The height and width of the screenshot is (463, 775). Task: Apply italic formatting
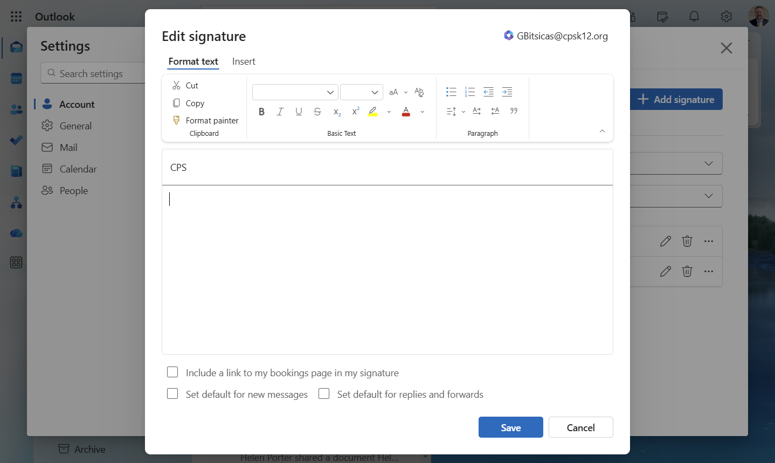[x=280, y=112]
